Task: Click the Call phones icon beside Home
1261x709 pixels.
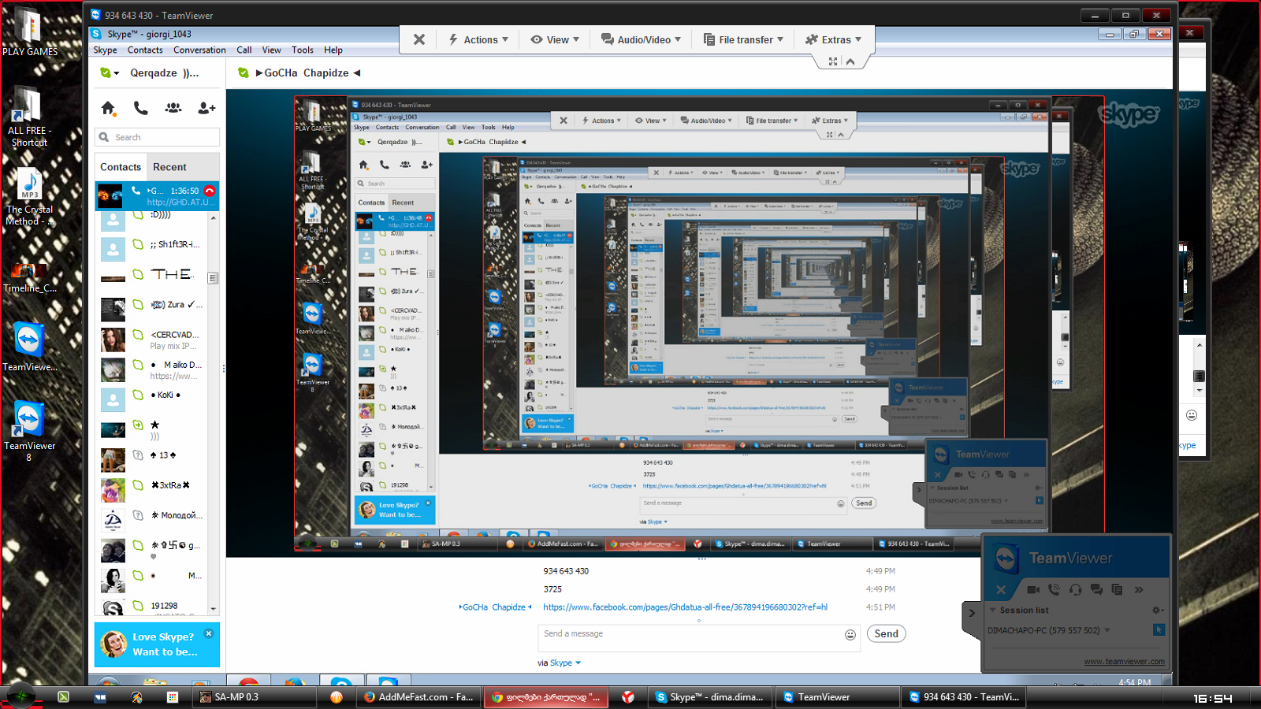Action: coord(140,108)
